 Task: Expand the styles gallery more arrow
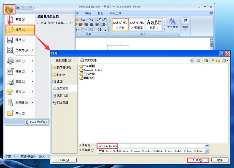click(164, 29)
